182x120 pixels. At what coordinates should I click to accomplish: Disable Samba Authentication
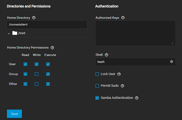(97, 98)
